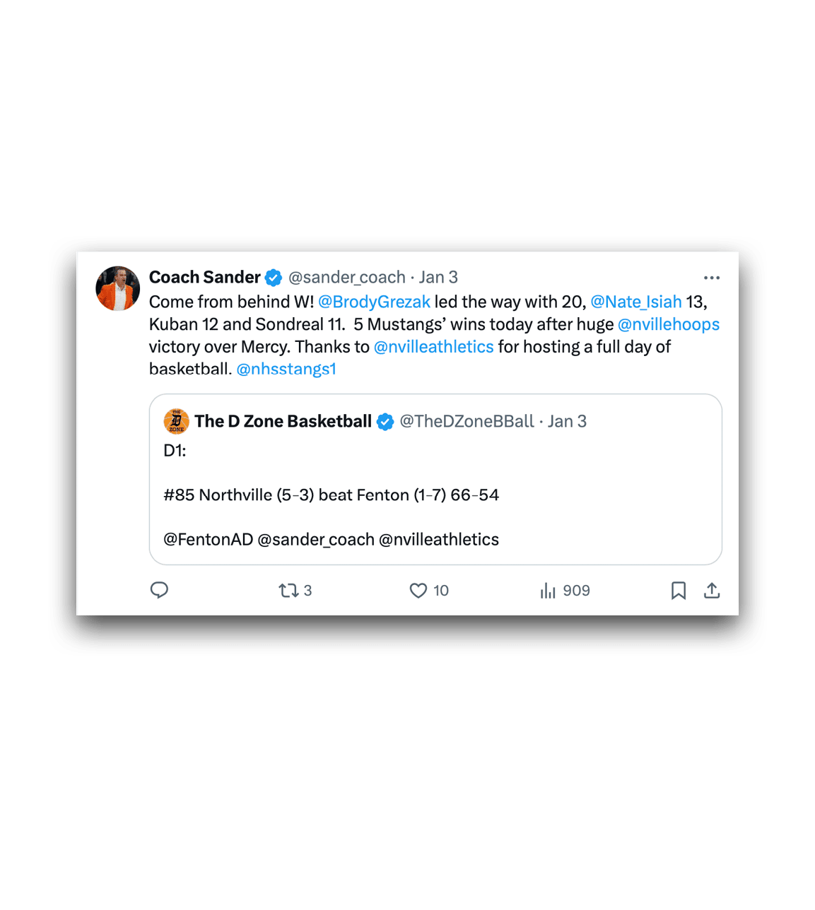
Task: Click The D Zone Basketball logo avatar
Action: click(176, 421)
